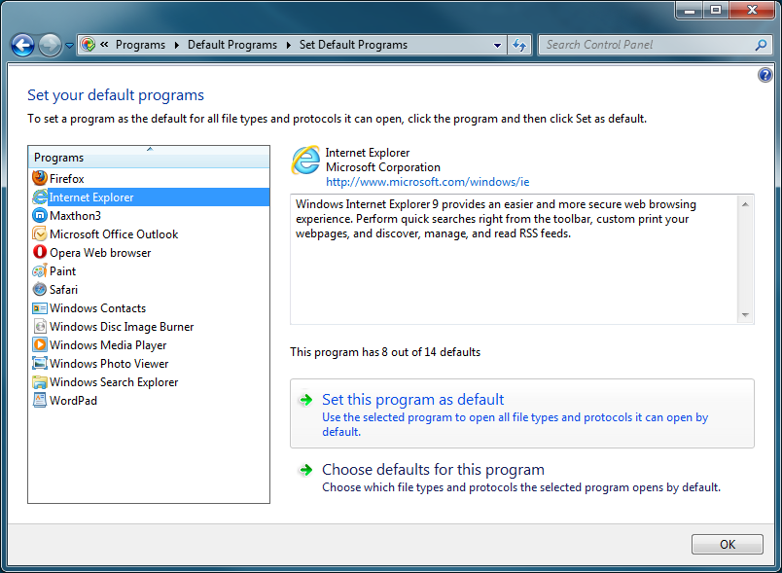Select Windows Contacts entry

[149, 308]
